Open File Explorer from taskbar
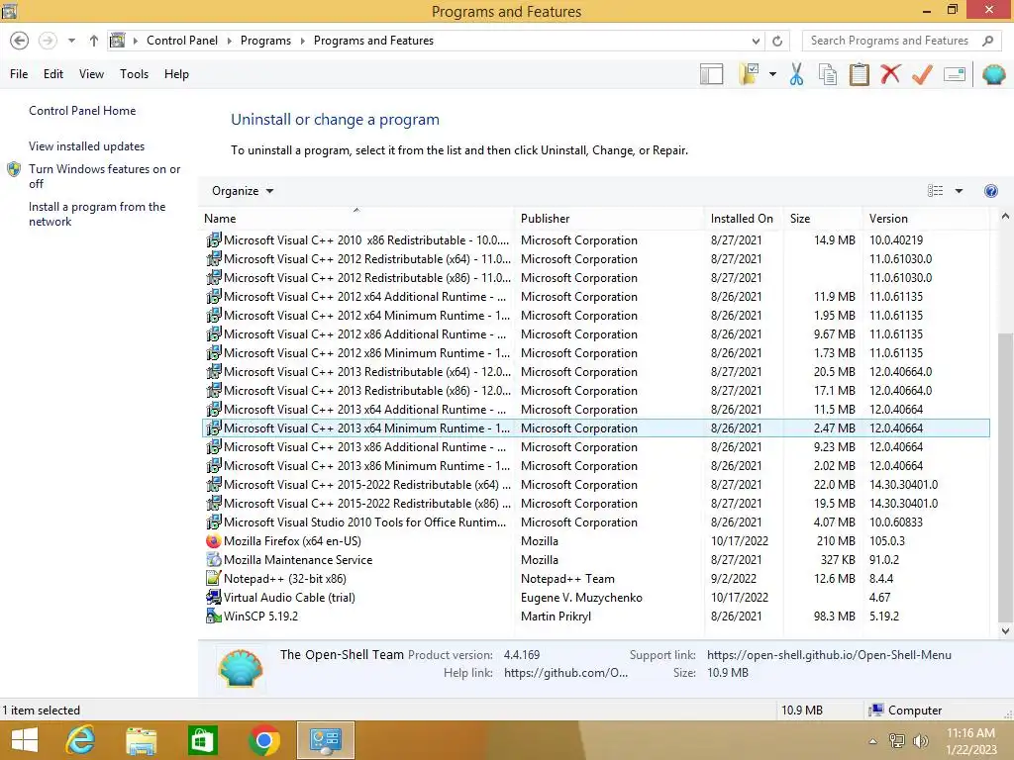Viewport: 1014px width, 760px height. tap(141, 740)
